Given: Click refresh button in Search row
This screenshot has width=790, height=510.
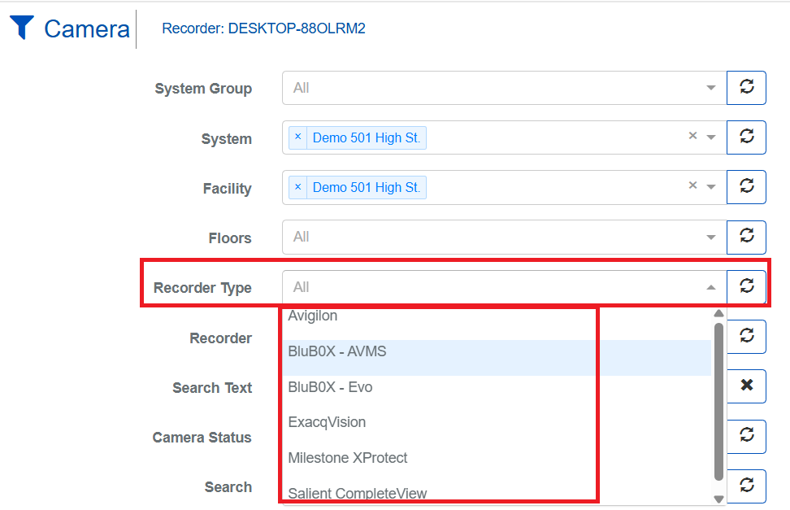Looking at the screenshot, I should click(746, 486).
